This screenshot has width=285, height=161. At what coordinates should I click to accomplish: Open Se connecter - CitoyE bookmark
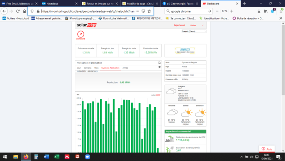click(x=181, y=18)
